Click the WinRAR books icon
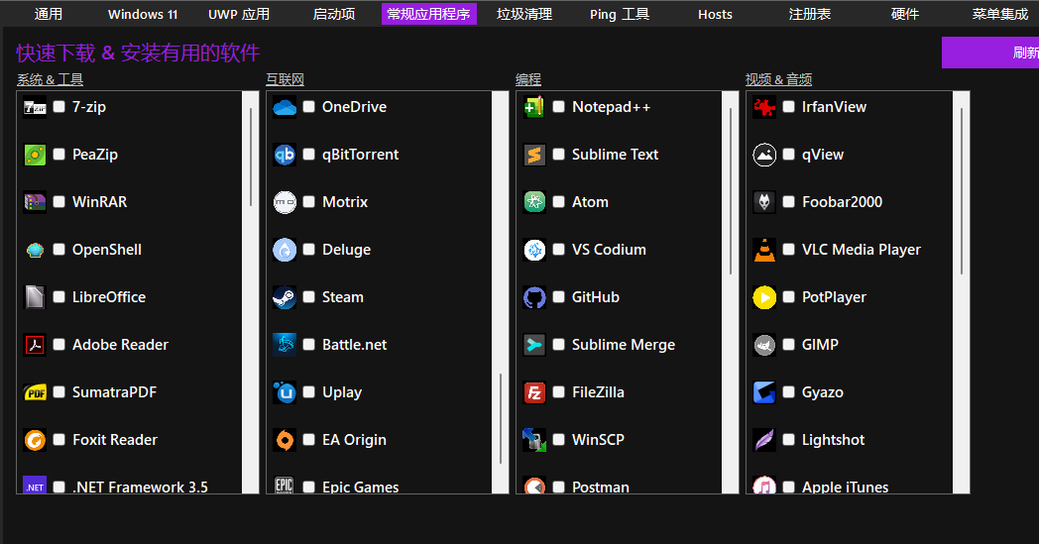 (x=35, y=202)
